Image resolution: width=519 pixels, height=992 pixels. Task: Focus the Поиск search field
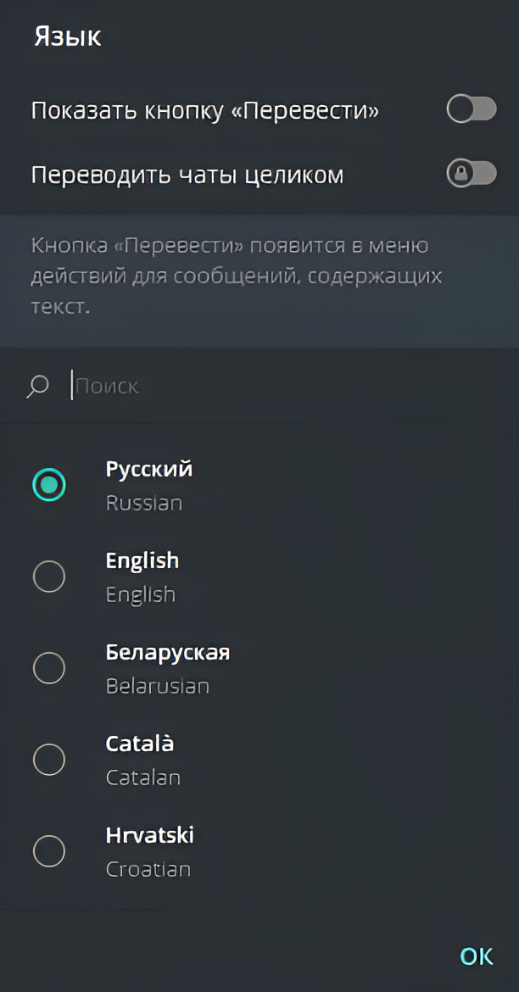coord(254,387)
